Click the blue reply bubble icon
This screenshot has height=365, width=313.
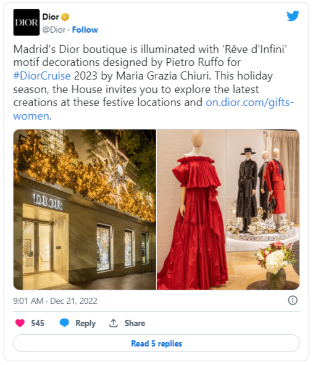pos(64,323)
